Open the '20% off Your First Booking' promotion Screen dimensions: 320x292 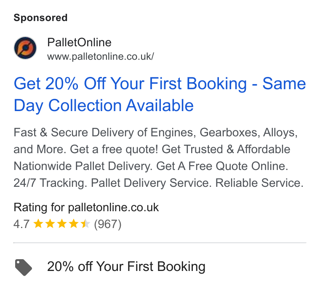point(126,266)
